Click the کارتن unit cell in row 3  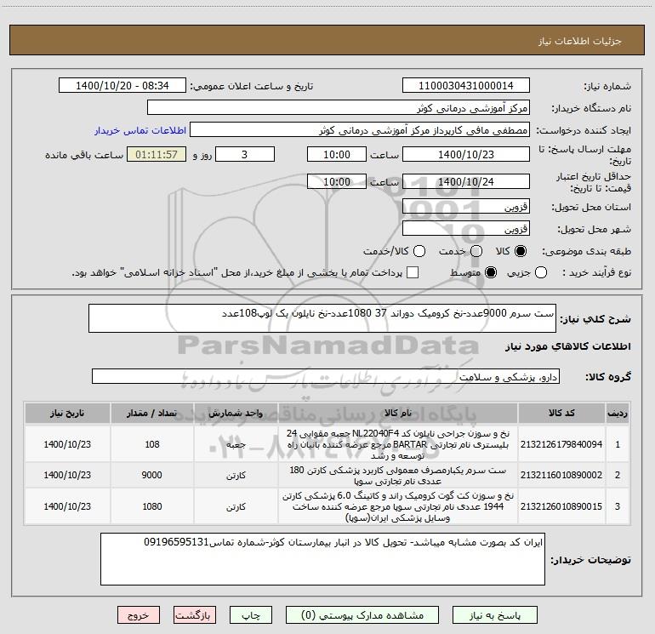point(236,507)
